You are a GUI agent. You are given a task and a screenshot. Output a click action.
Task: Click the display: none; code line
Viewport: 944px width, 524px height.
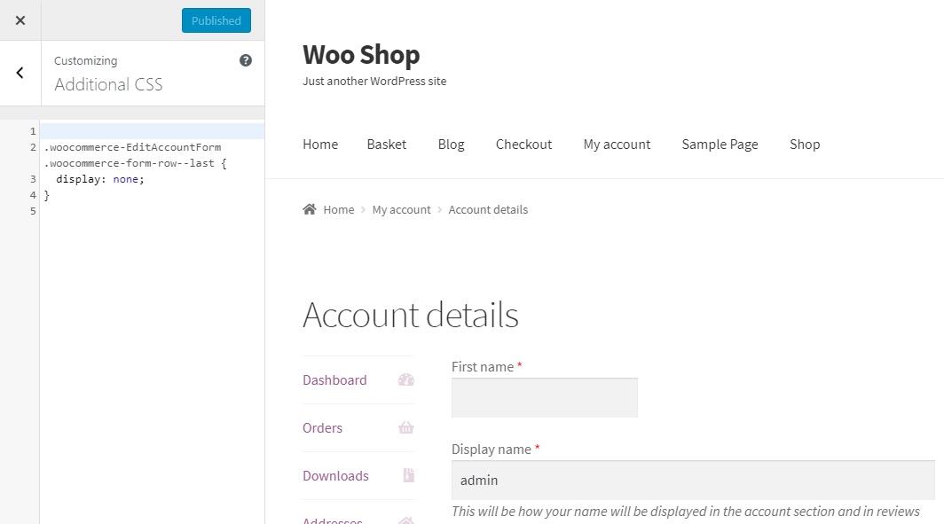[100, 179]
